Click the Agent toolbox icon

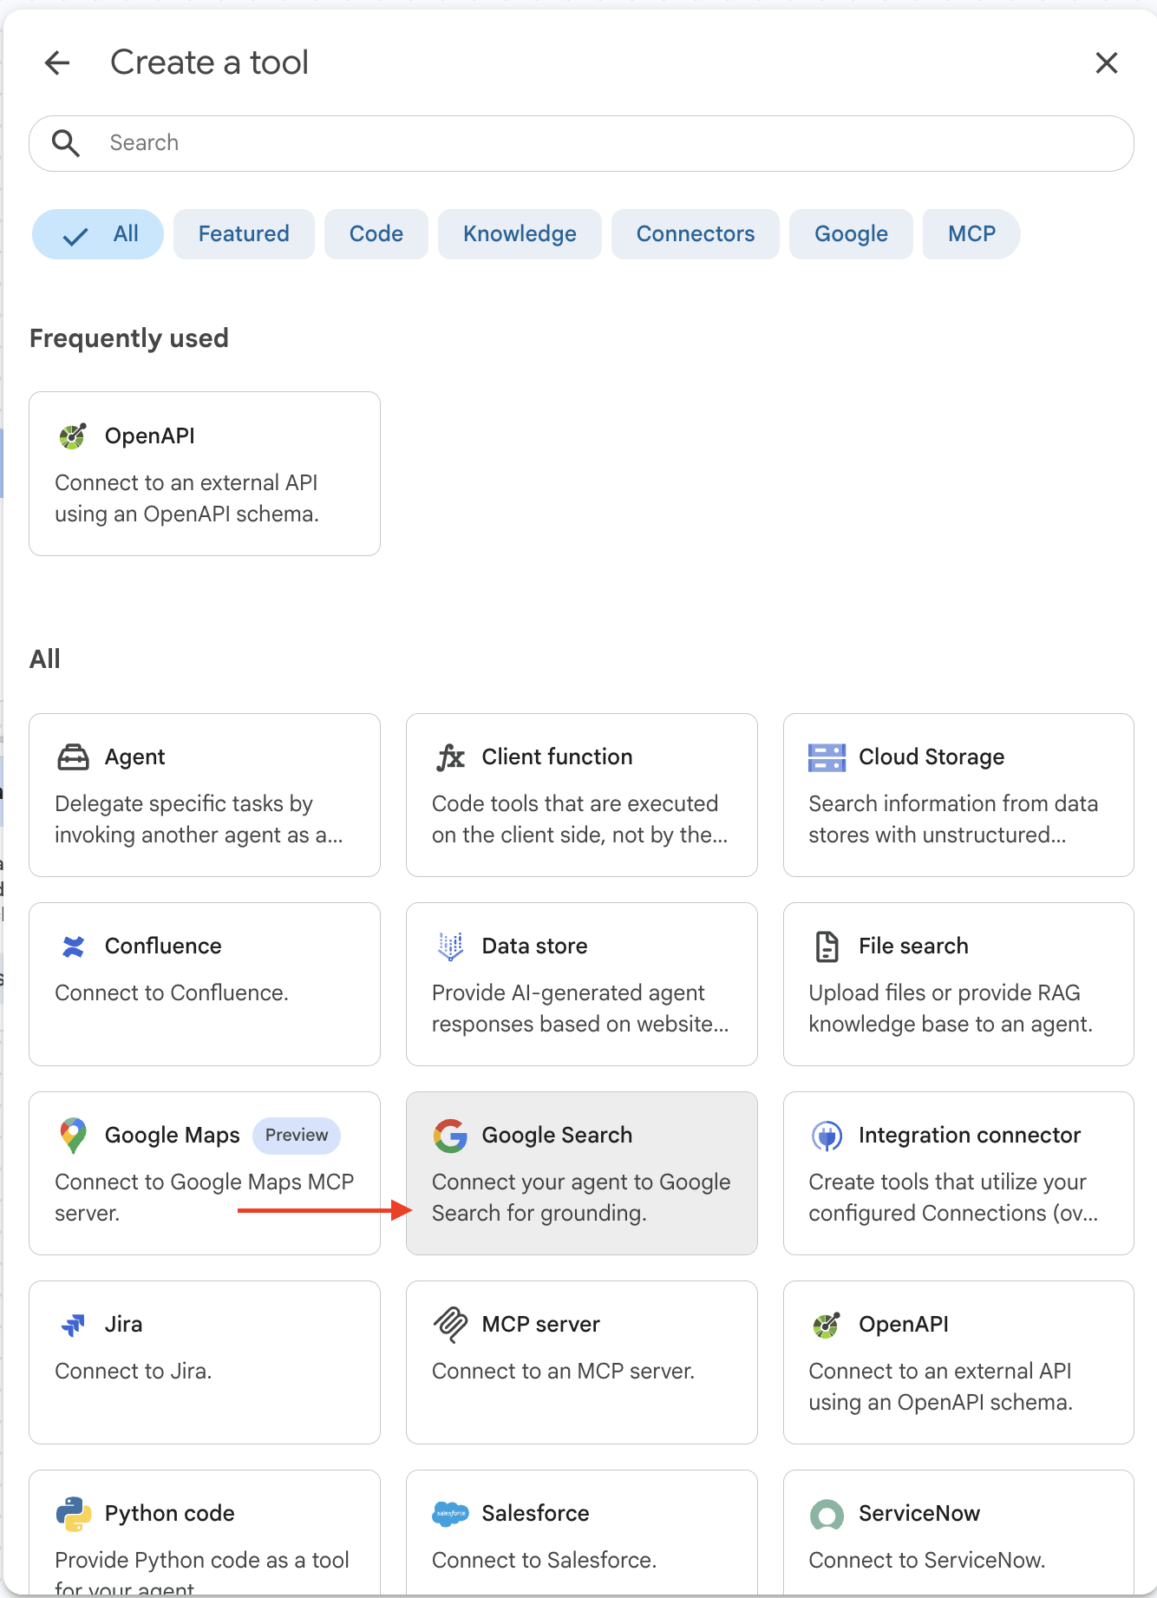click(73, 757)
